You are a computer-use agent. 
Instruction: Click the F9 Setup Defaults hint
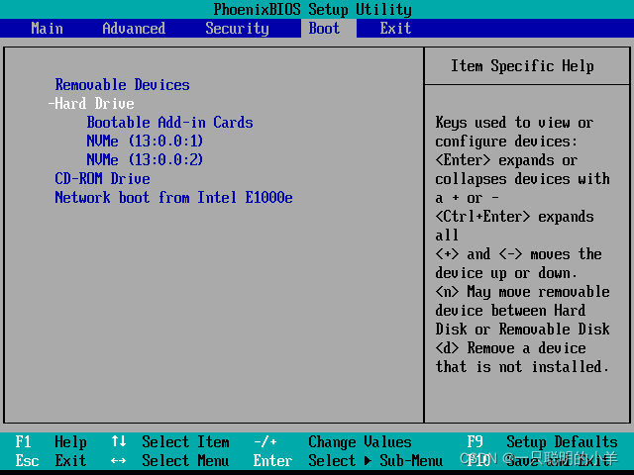[543, 442]
